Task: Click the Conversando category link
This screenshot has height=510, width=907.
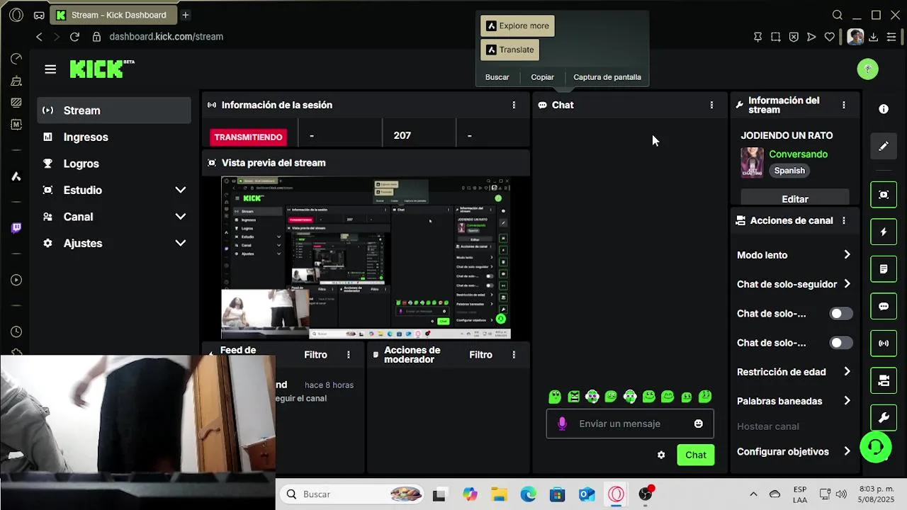Action: tap(798, 154)
